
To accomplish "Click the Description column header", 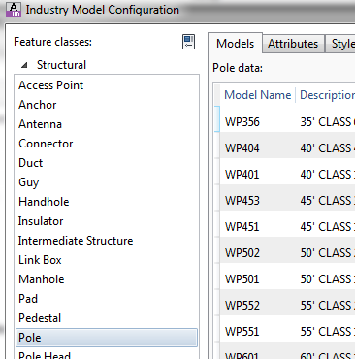I will [326, 95].
